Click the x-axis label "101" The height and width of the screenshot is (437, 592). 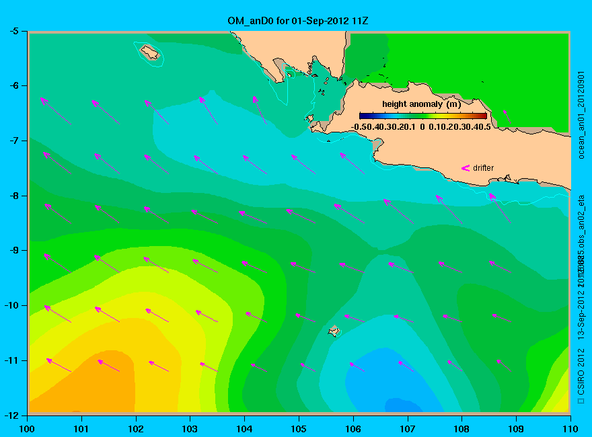(81, 429)
